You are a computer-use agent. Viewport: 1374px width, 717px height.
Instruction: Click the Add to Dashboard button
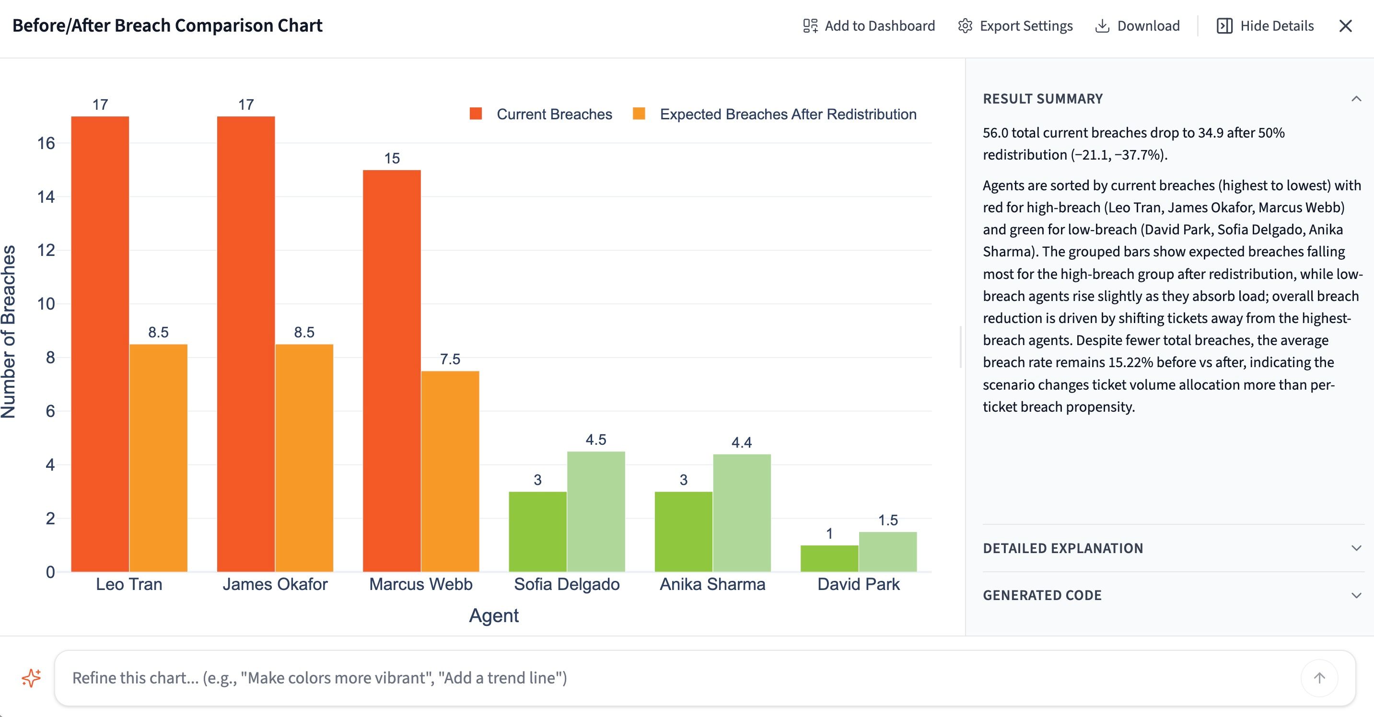[867, 25]
